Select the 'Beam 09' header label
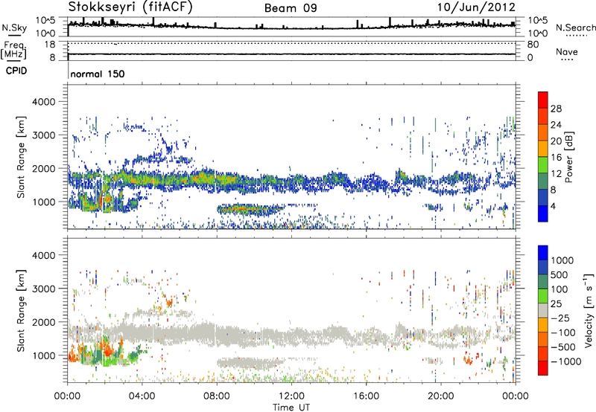This screenshot has height=412, width=596. pos(291,8)
